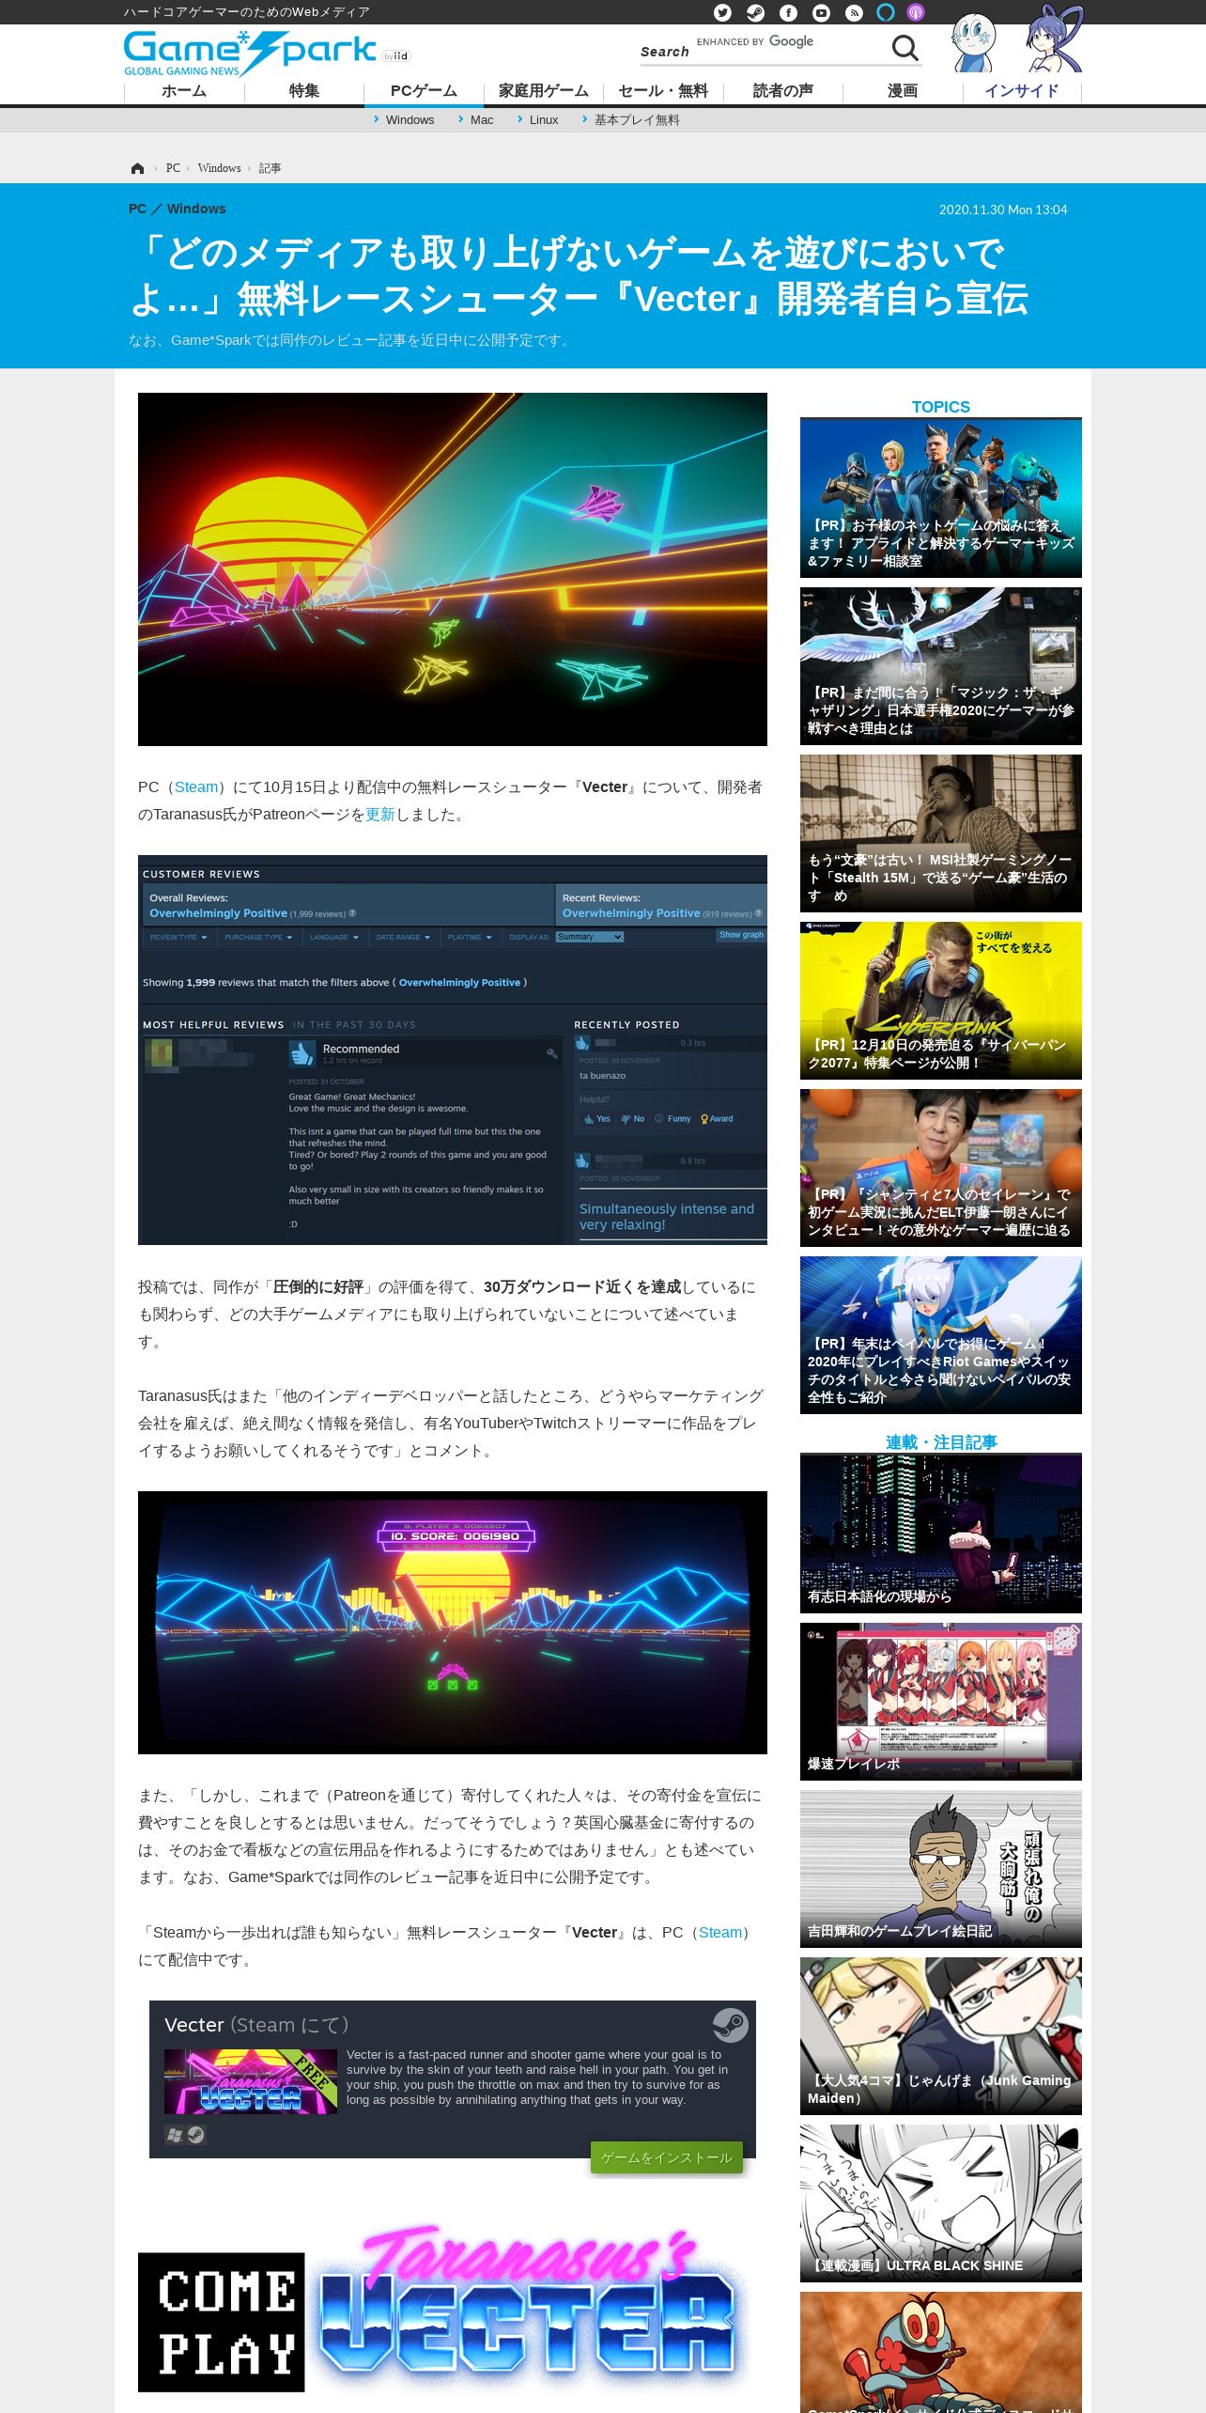This screenshot has width=1206, height=2413.
Task: Click the magnifying glass search icon
Action: pyautogui.click(x=904, y=47)
